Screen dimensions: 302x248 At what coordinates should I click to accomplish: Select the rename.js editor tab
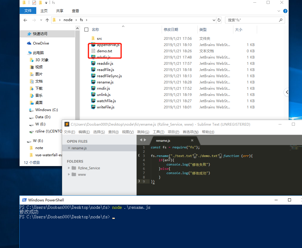[163, 141]
